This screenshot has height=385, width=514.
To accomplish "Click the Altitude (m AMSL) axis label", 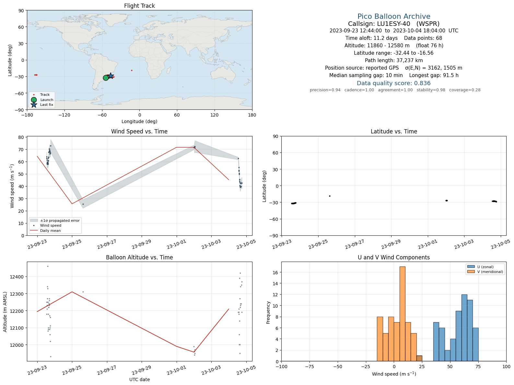I will (x=5, y=311).
